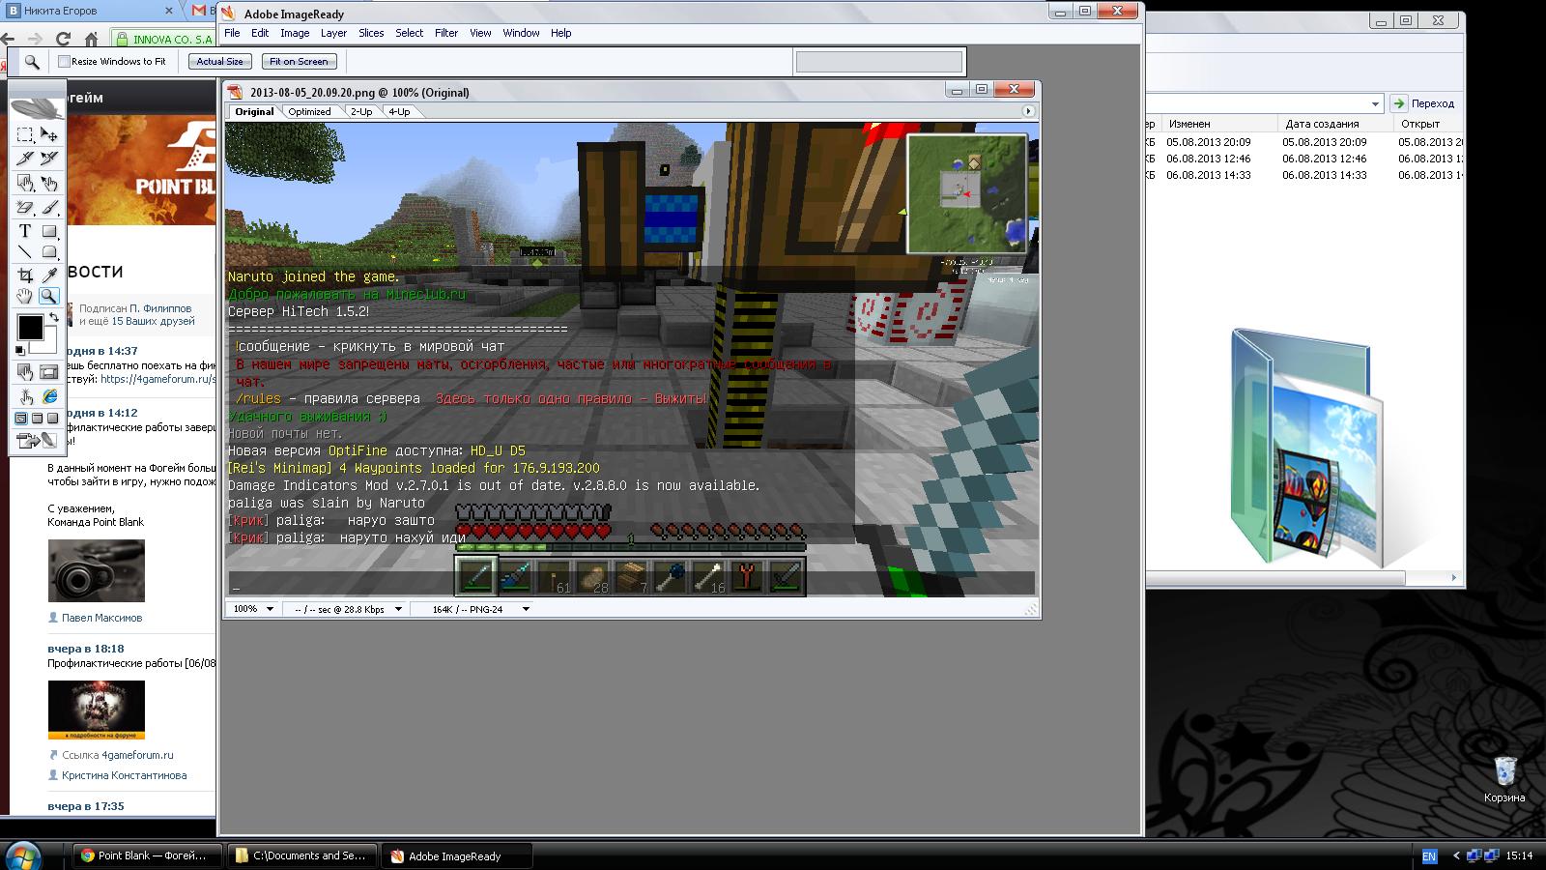Switch to standard screen mode
The width and height of the screenshot is (1546, 870).
coord(21,419)
